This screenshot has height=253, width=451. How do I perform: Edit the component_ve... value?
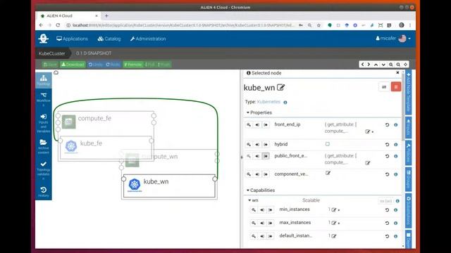[x=328, y=174]
